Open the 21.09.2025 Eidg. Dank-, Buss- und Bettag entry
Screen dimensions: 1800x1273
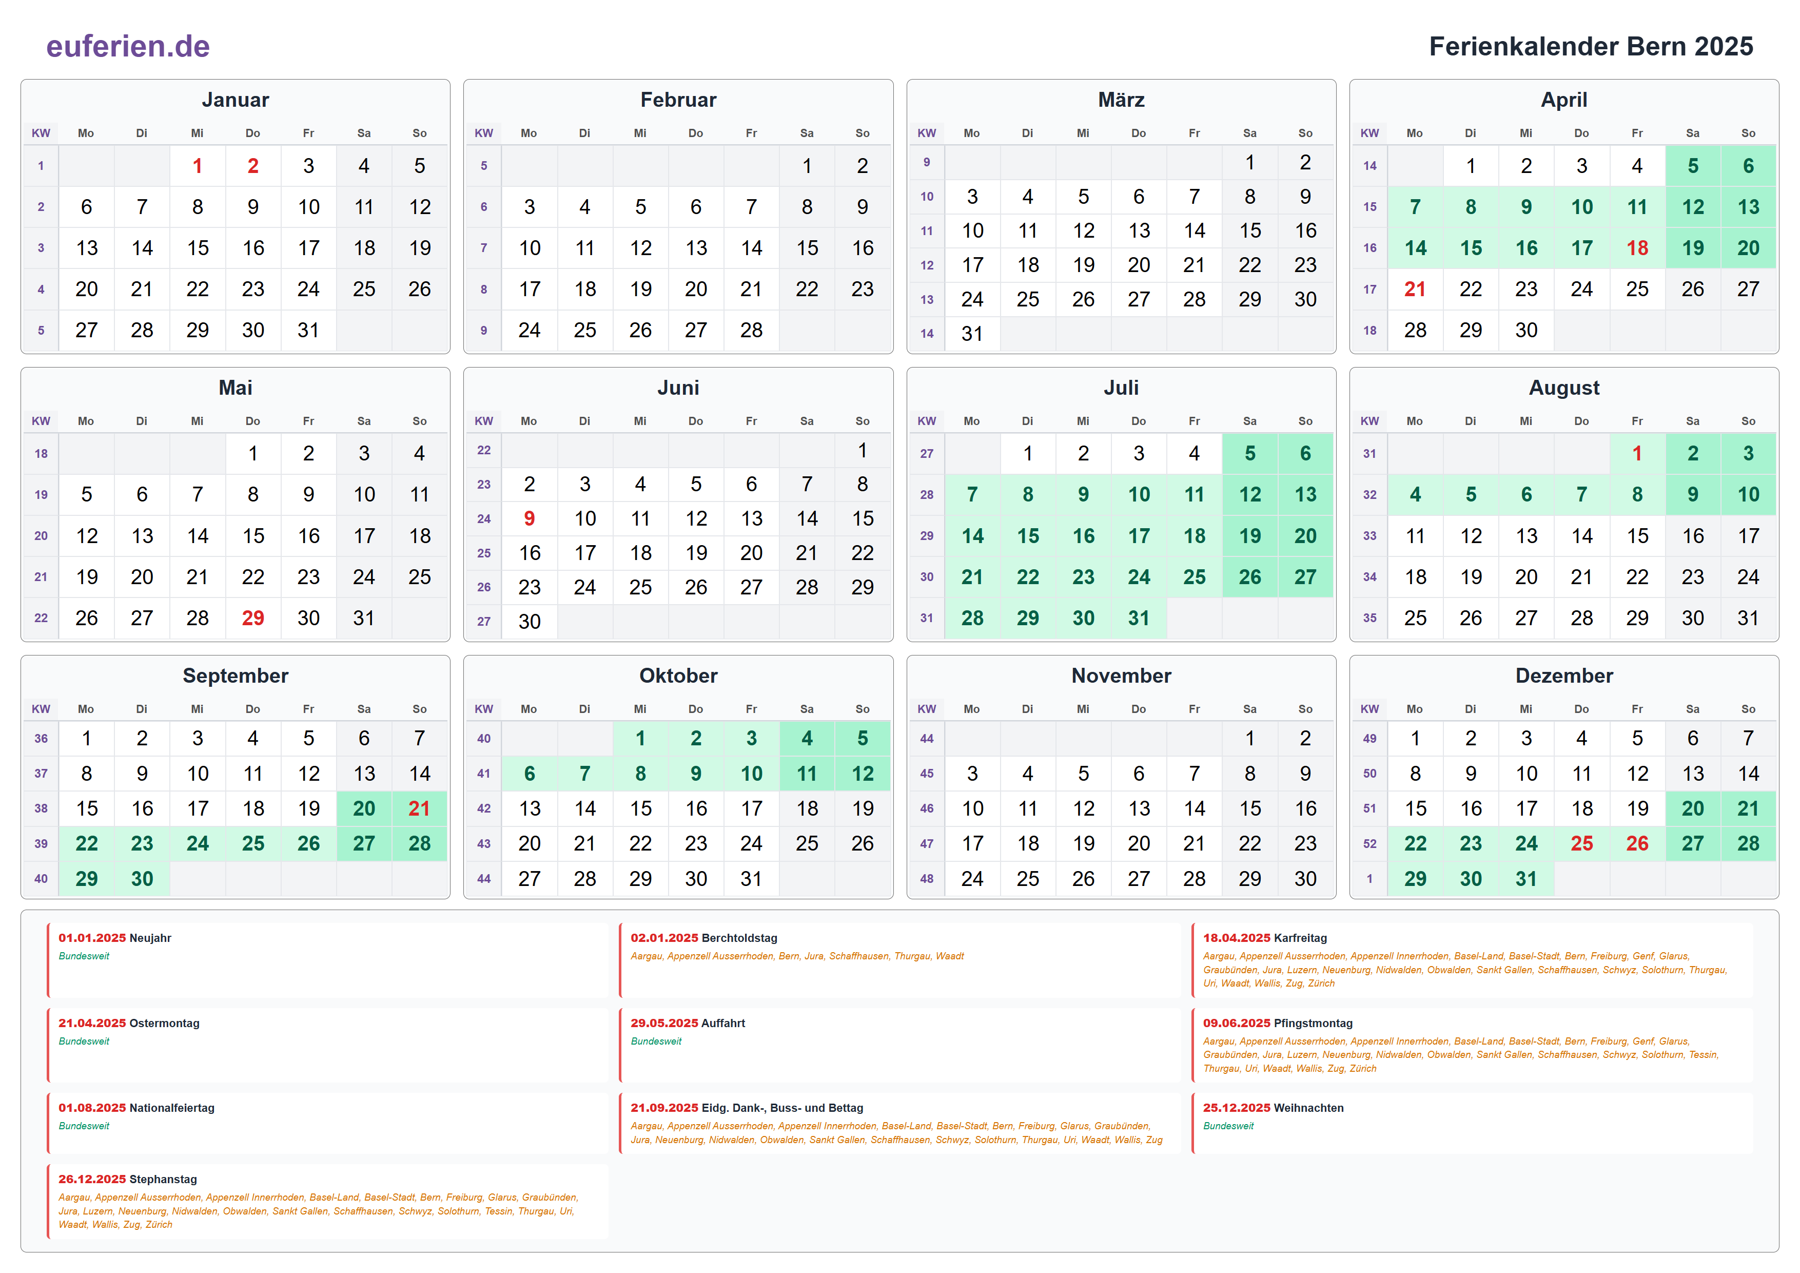pyautogui.click(x=900, y=1123)
